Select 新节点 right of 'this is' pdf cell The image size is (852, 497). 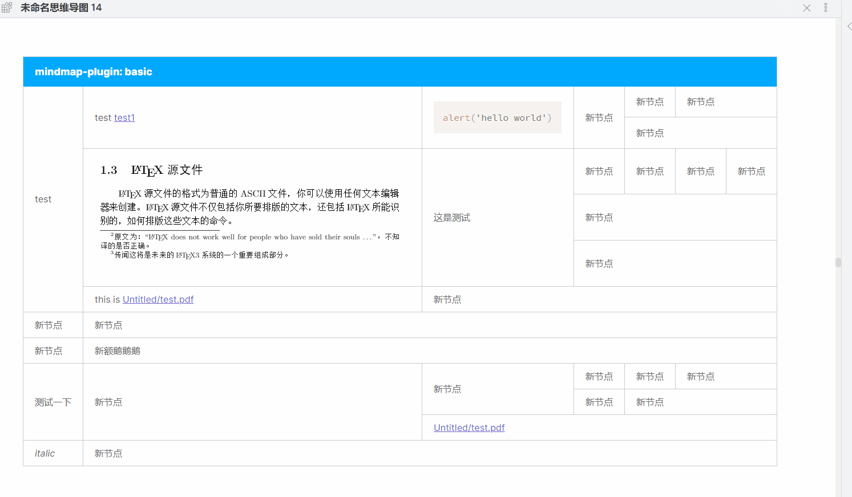coord(599,300)
